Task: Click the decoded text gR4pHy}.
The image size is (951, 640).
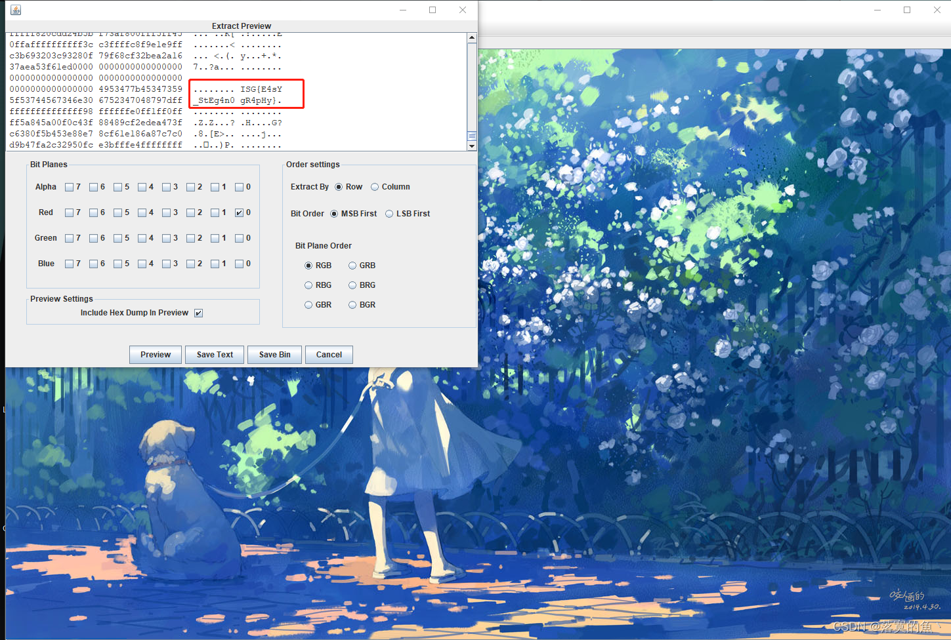Action: 259,100
